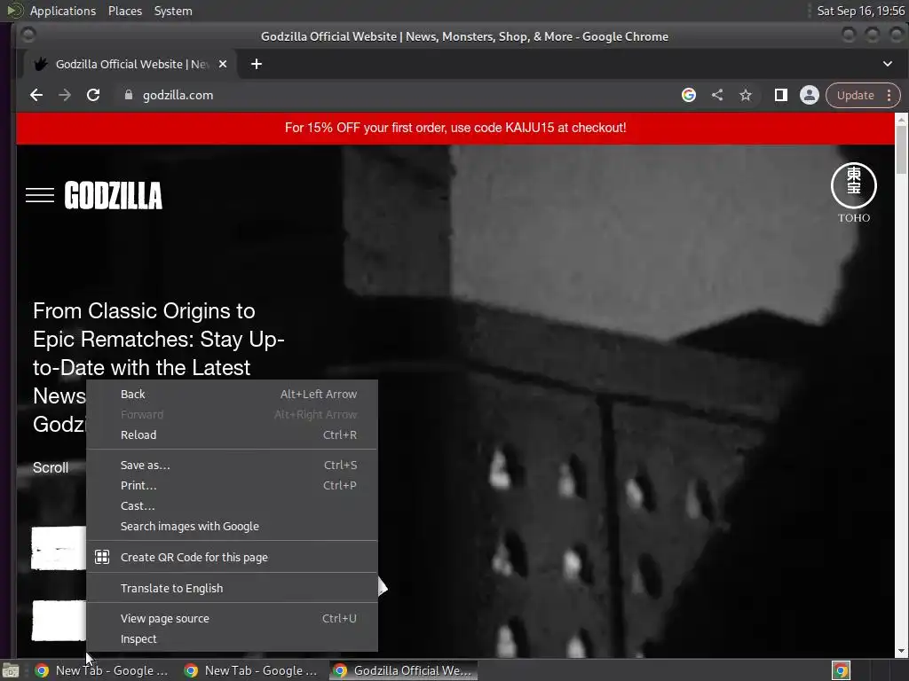Viewport: 909px width, 681px height.
Task: Open the hamburger menu on Godzilla site
Action: point(40,195)
